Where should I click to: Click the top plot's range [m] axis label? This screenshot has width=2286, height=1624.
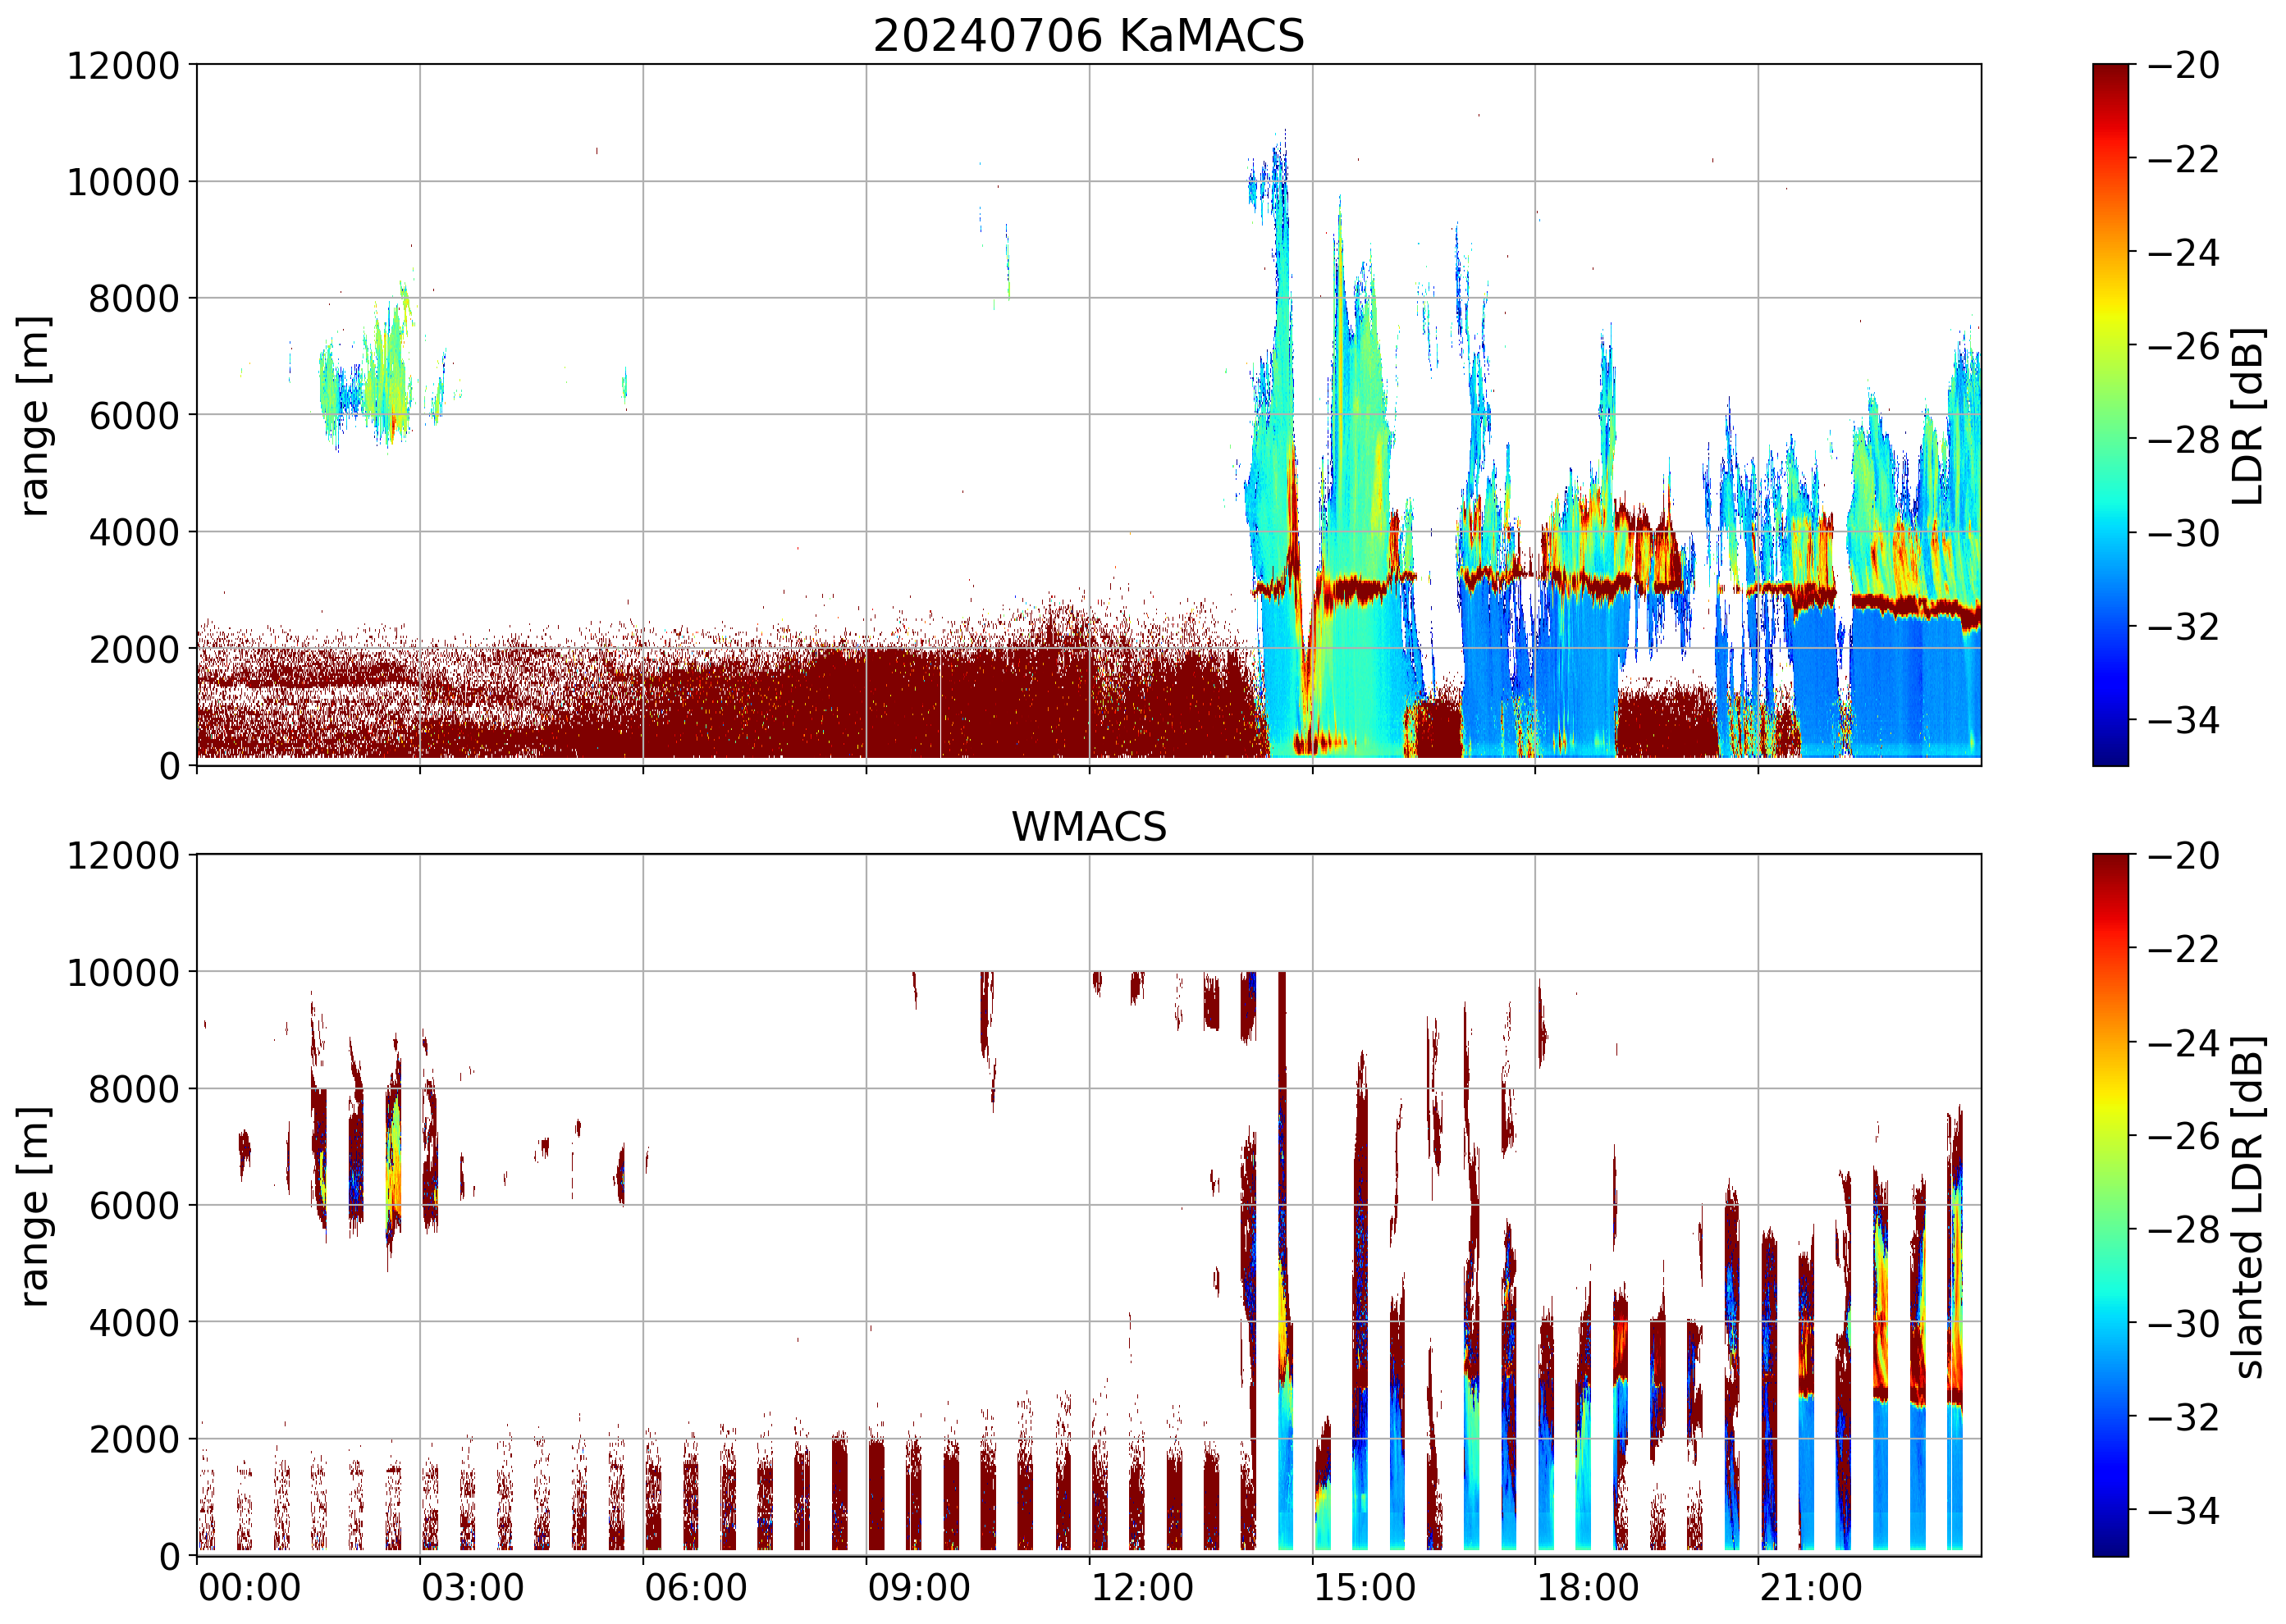pyautogui.click(x=34, y=415)
